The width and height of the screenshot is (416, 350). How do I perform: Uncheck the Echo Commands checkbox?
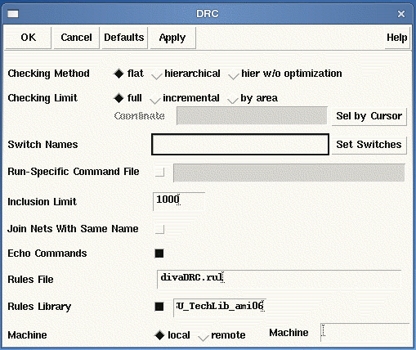point(159,254)
